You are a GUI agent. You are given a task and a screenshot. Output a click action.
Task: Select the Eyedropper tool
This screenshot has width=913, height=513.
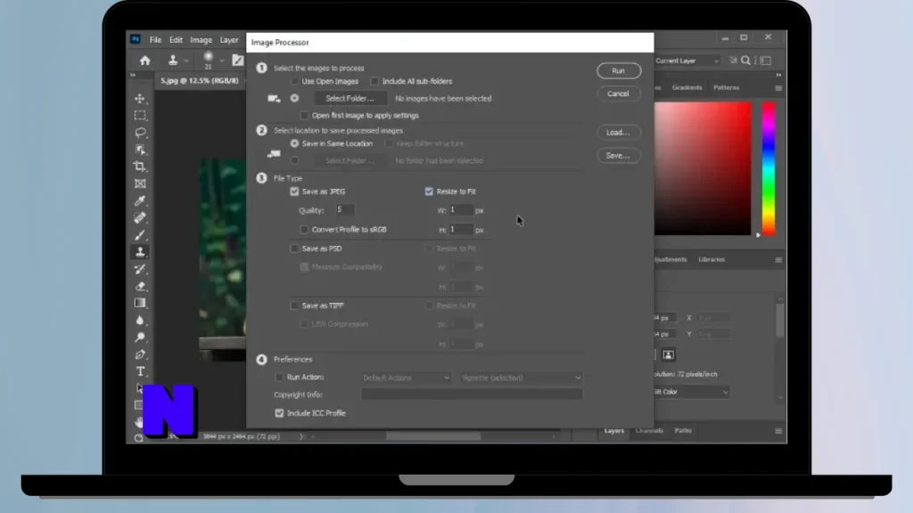click(x=140, y=200)
